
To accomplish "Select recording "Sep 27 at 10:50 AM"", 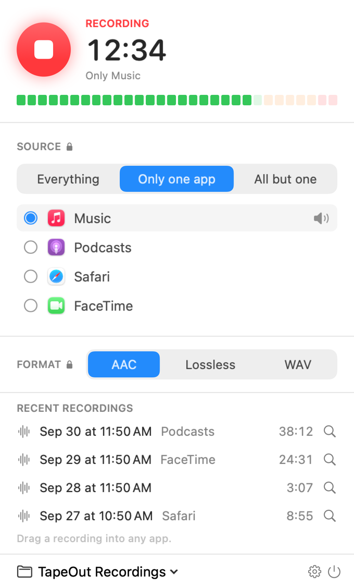I will (96, 516).
